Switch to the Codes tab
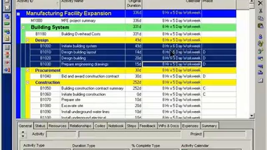Screen dimensions: 267x150 (x=100, y=126)
